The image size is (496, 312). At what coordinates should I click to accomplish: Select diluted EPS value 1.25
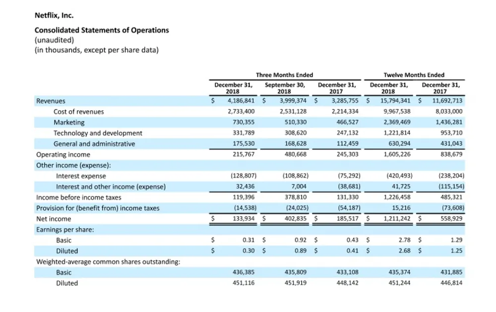click(x=456, y=251)
